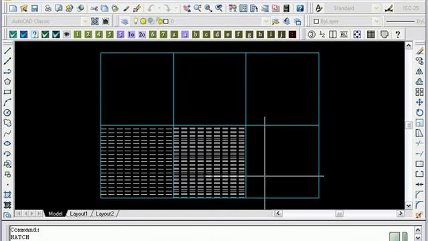Toggle eye icon button in custom toolbar
The image size is (428, 241).
[x=67, y=34]
